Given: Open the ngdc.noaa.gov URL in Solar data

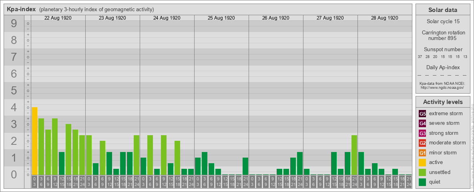Looking at the screenshot, I should [442, 87].
